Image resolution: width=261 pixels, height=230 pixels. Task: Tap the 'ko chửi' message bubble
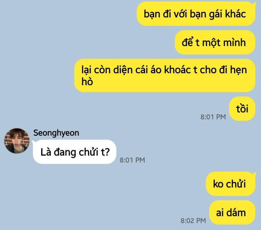click(231, 184)
